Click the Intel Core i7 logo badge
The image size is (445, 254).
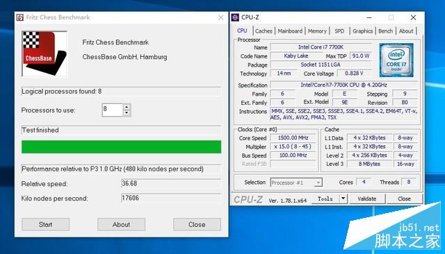tap(396, 60)
